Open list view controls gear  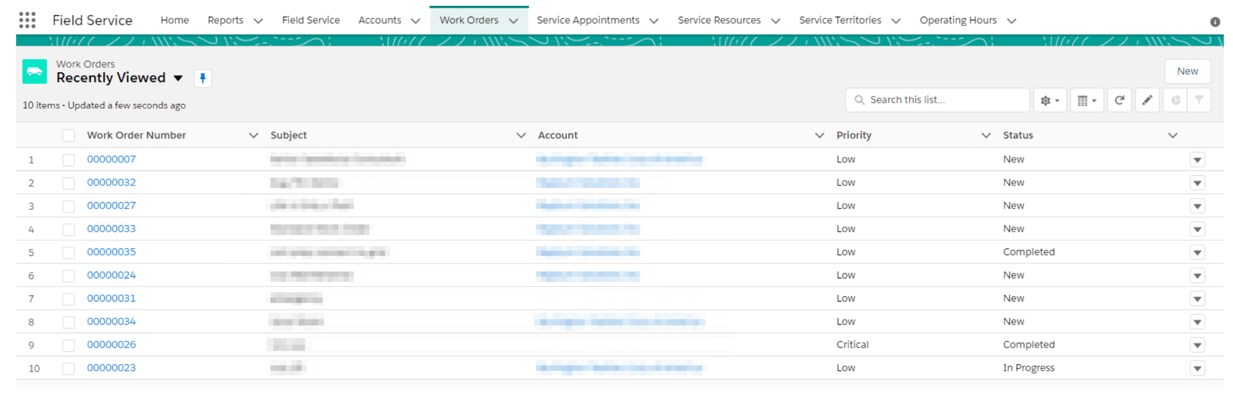coord(1050,100)
